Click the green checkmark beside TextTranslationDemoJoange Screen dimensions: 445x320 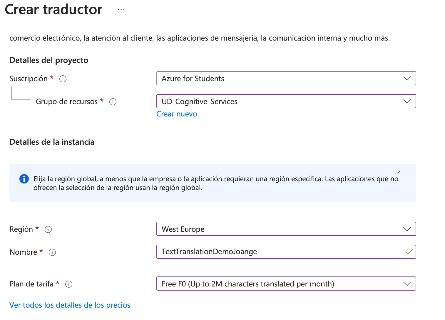pyautogui.click(x=409, y=252)
